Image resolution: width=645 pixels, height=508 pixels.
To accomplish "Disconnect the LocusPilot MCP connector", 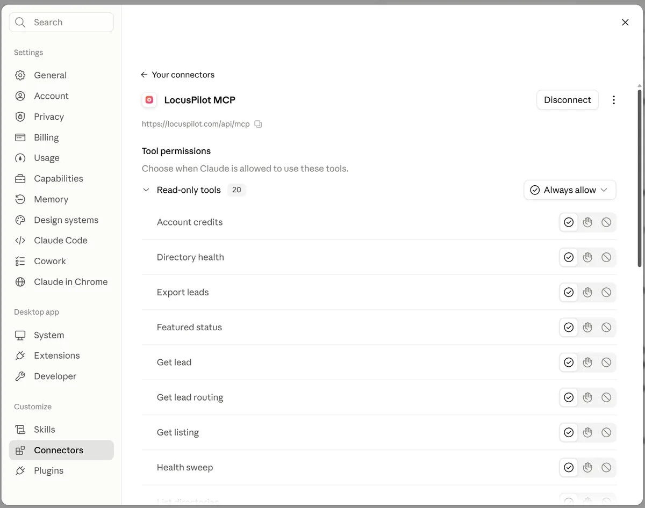I will coord(567,100).
